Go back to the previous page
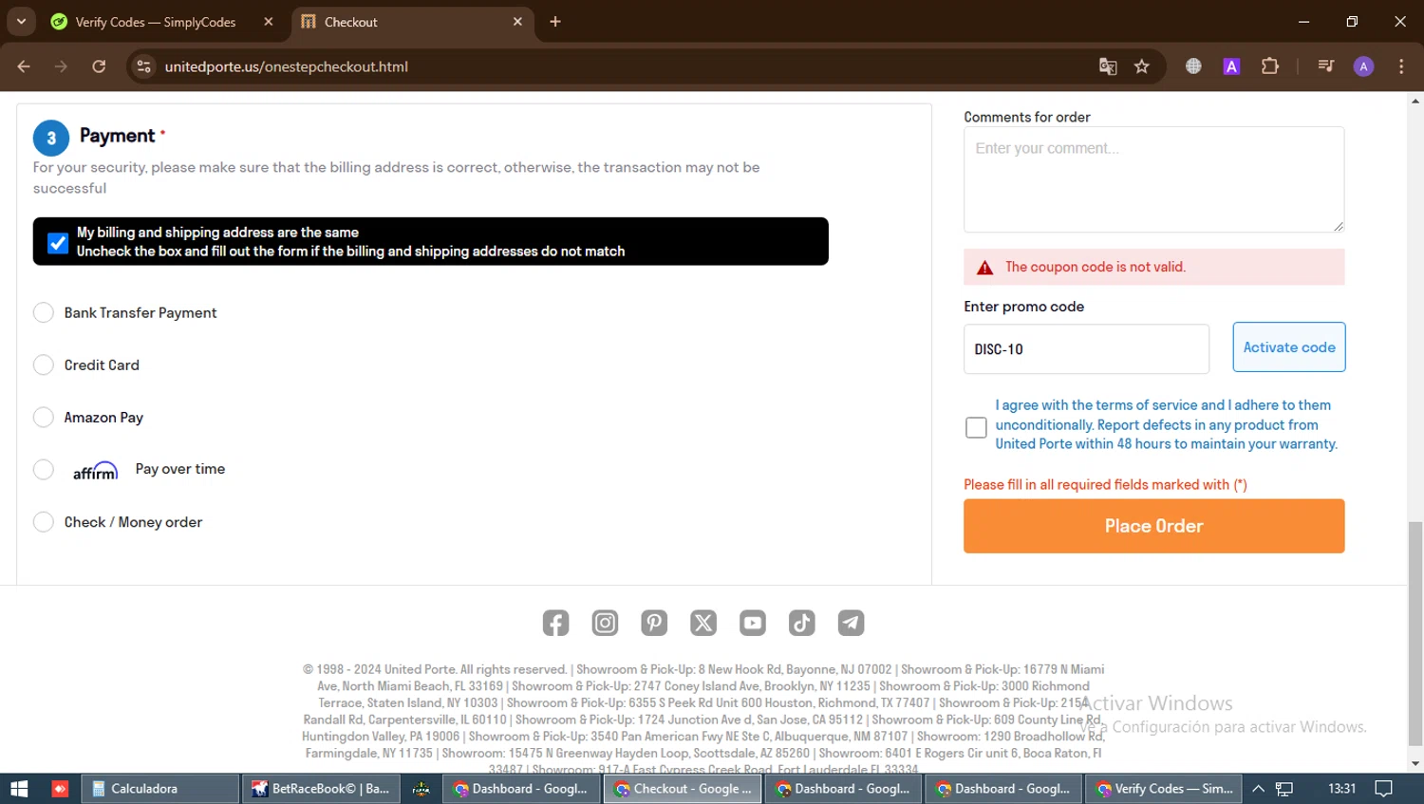Viewport: 1424px width, 804px height. pos(24,66)
